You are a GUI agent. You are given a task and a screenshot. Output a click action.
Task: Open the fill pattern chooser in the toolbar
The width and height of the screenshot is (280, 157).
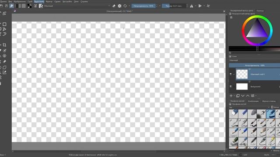[24, 6]
